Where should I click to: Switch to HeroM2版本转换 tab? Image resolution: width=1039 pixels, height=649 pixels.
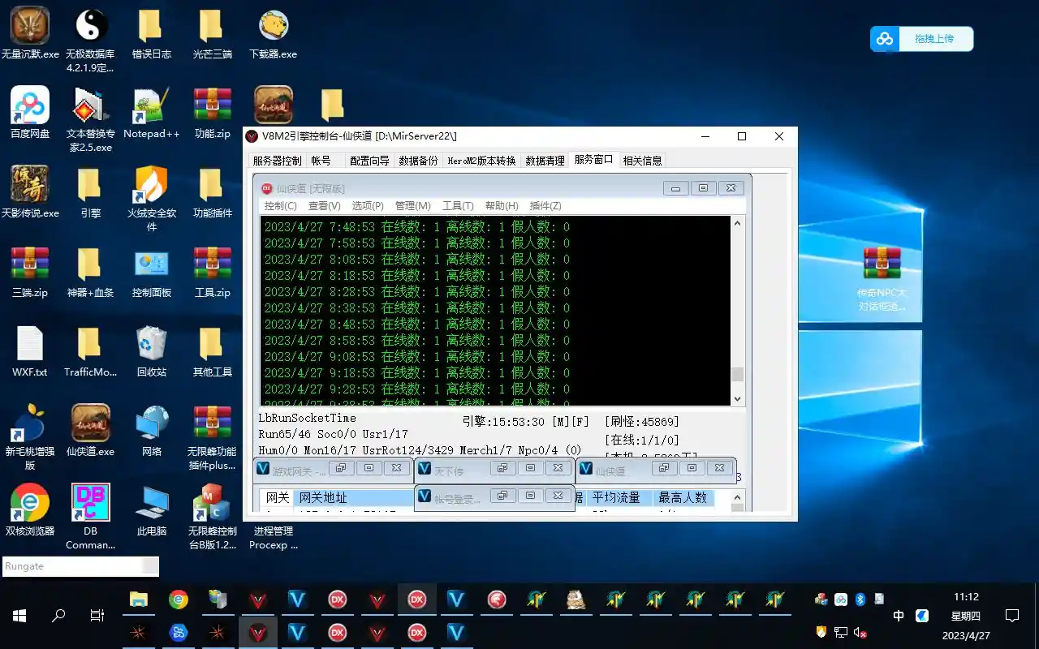point(481,161)
